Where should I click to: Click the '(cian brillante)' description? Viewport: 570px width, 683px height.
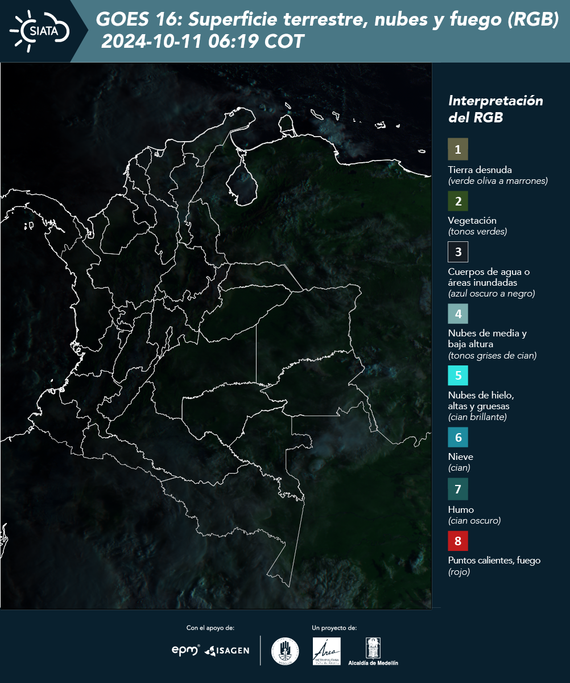[x=477, y=417]
